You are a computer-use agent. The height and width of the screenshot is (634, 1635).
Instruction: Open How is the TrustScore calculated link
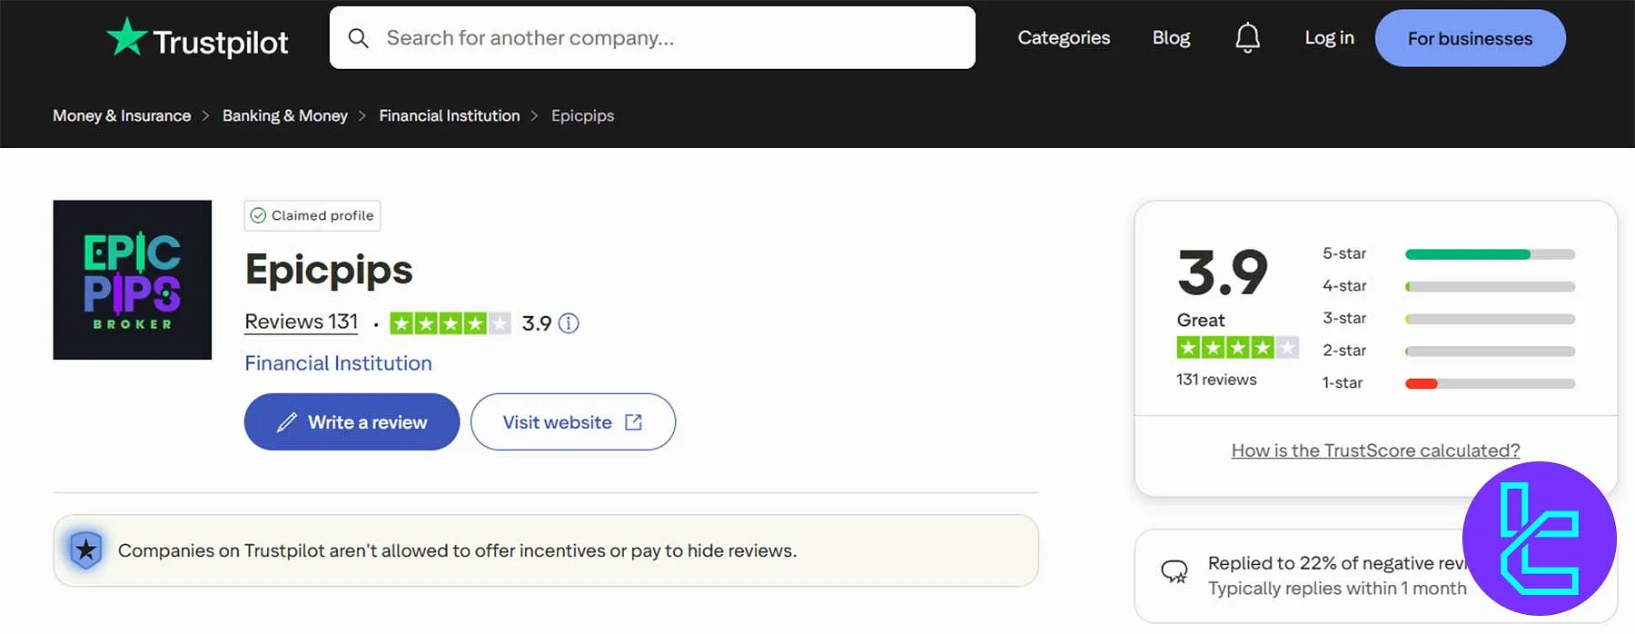coord(1375,451)
